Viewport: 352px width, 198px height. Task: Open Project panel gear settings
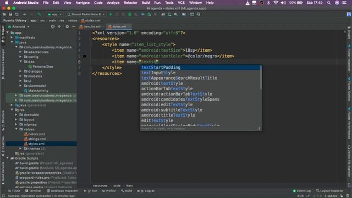(67, 27)
